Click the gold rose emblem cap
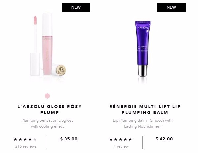 point(61,70)
